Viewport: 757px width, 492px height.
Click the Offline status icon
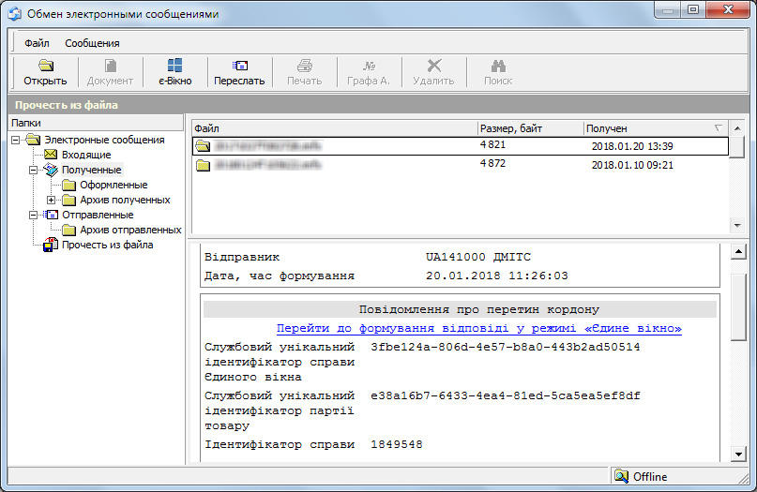pos(621,476)
